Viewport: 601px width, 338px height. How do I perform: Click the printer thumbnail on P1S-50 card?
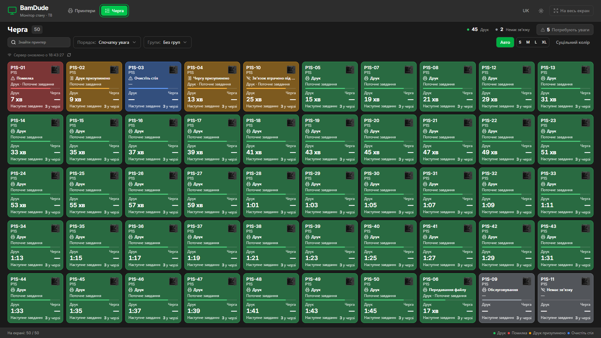[x=409, y=281]
